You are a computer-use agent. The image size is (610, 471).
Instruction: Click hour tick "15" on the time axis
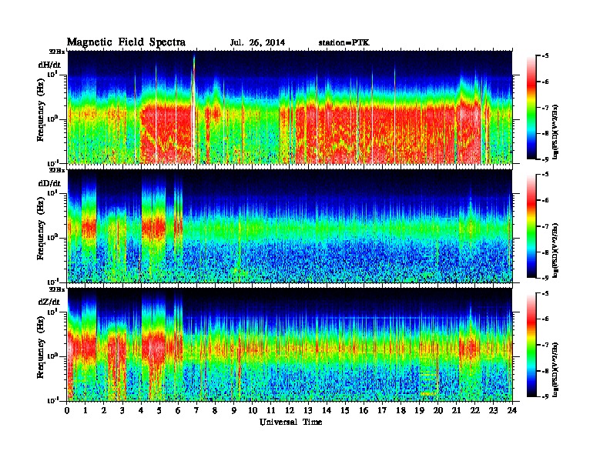345,410
